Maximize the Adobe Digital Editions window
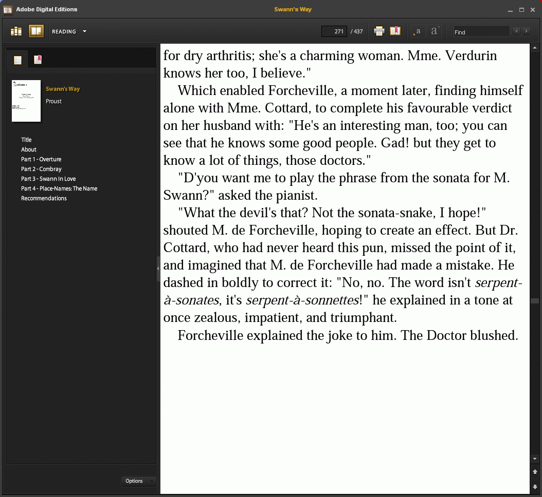Image resolution: width=542 pixels, height=497 pixels. (x=521, y=10)
